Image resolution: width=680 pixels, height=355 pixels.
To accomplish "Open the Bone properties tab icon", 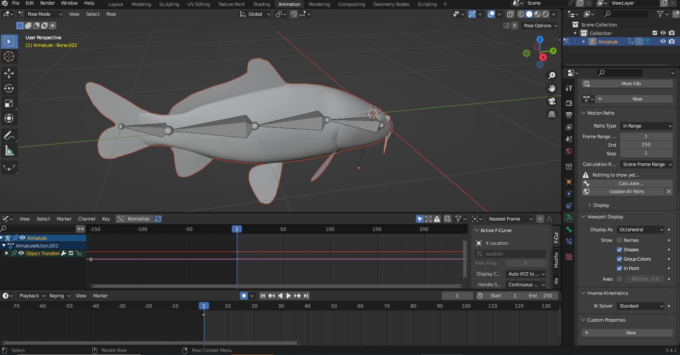I will [x=569, y=230].
